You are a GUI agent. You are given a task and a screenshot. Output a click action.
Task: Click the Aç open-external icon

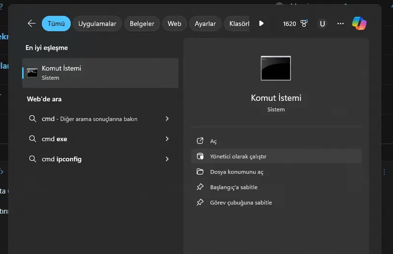point(200,141)
